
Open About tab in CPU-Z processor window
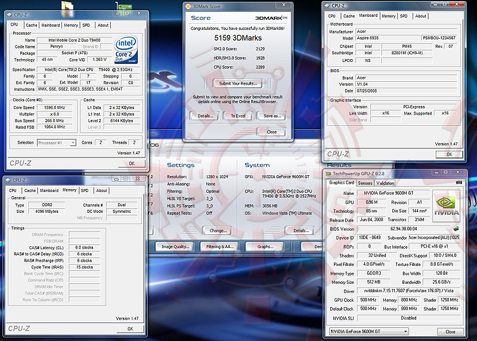coord(103,25)
